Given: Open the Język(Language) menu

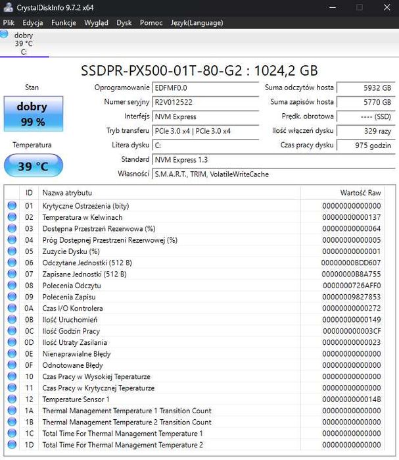Looking at the screenshot, I should (x=197, y=23).
